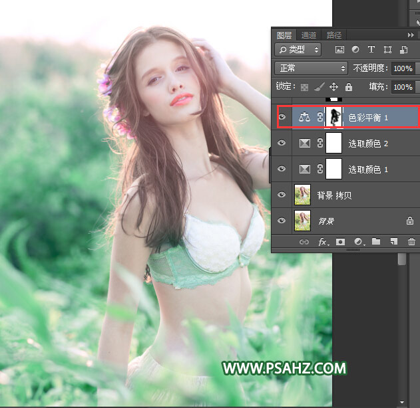
Task: Click the add layer mask icon
Action: (341, 243)
